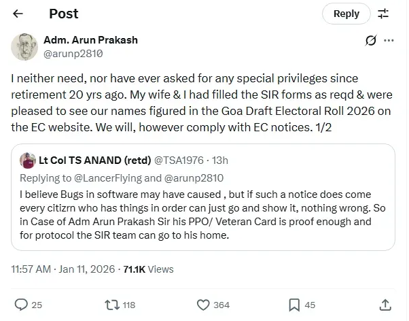Like the post with the heart icon
Image resolution: width=409 pixels, height=321 pixels.
tap(202, 305)
